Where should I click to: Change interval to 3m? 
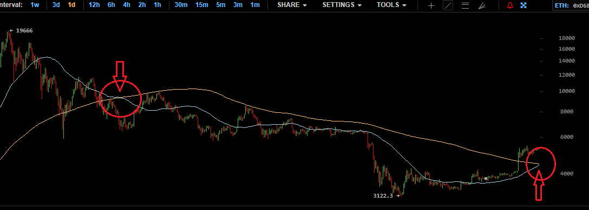(x=238, y=5)
